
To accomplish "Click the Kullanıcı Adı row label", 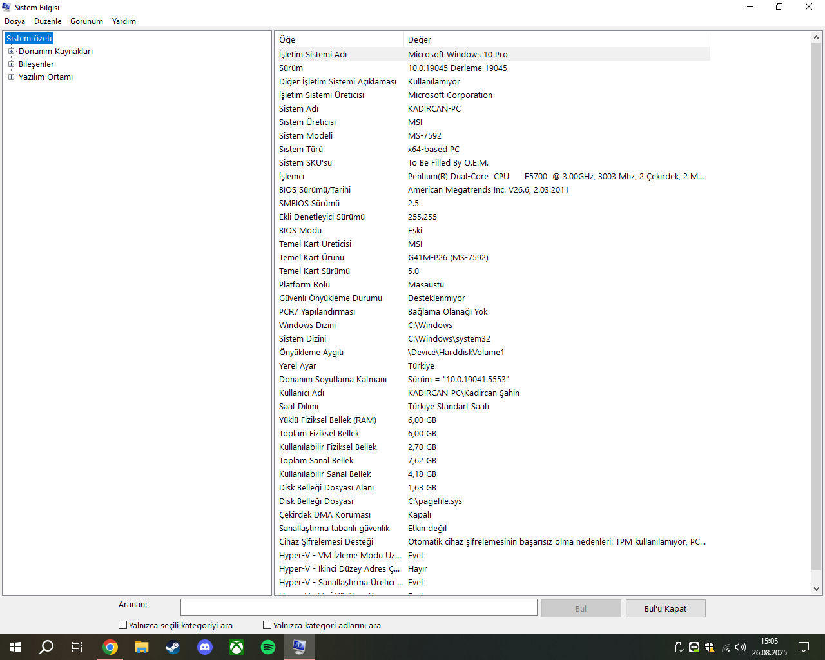I will coord(302,393).
